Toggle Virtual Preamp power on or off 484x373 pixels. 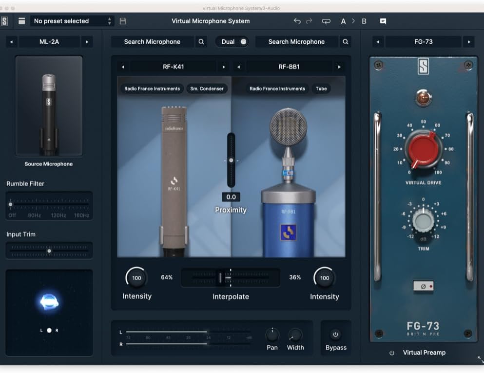tap(392, 353)
